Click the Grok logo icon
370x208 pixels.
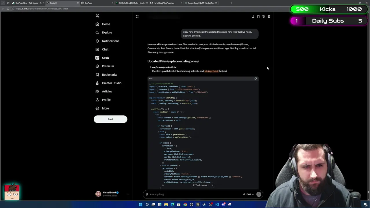[97, 58]
